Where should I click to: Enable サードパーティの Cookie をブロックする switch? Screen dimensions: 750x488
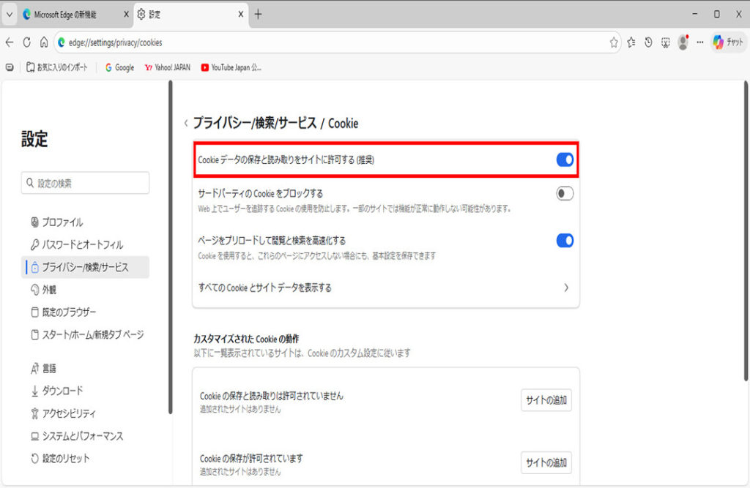tap(565, 194)
